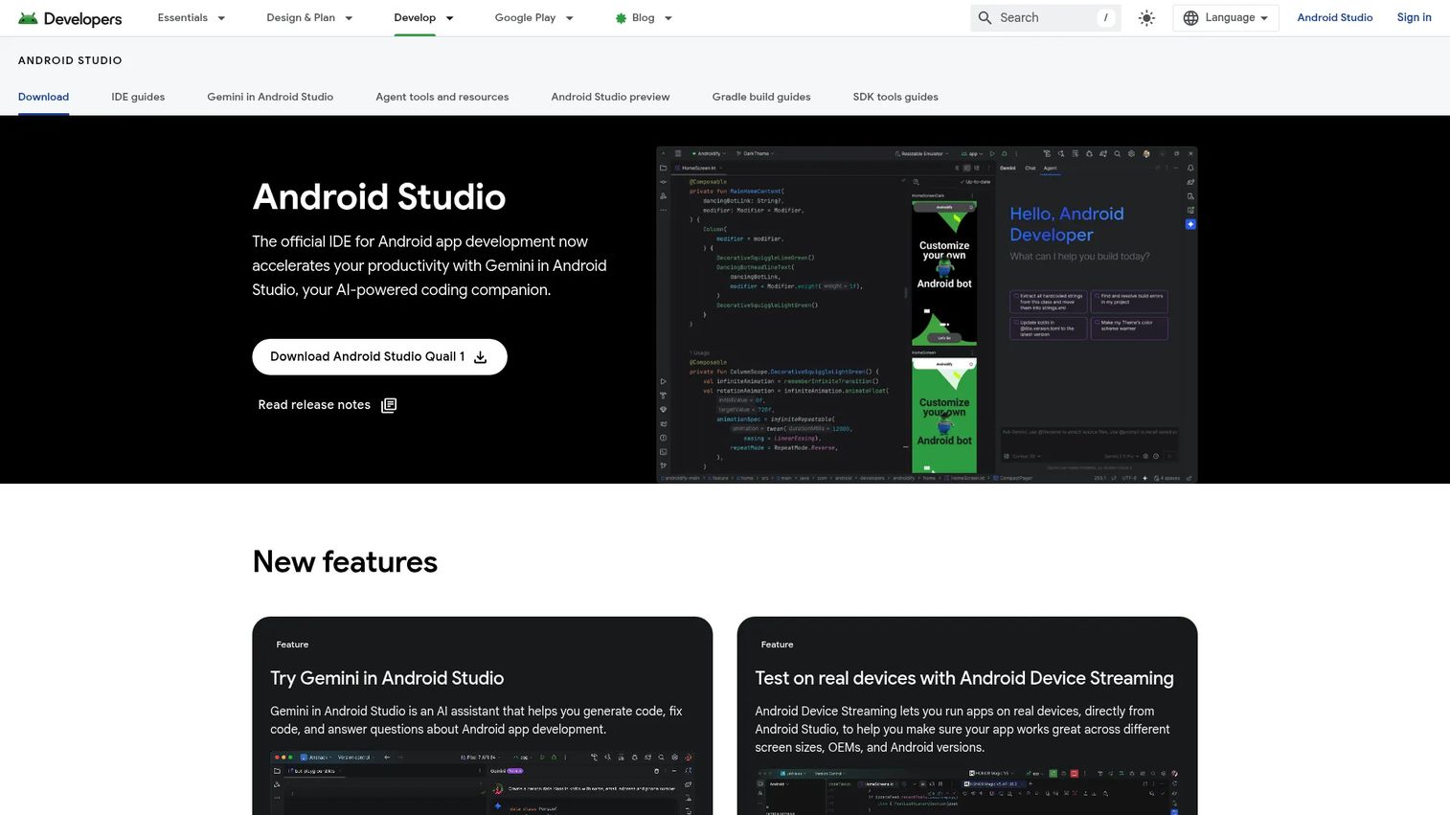Select the Android Studio preview tab
The image size is (1450, 815).
pos(610,97)
